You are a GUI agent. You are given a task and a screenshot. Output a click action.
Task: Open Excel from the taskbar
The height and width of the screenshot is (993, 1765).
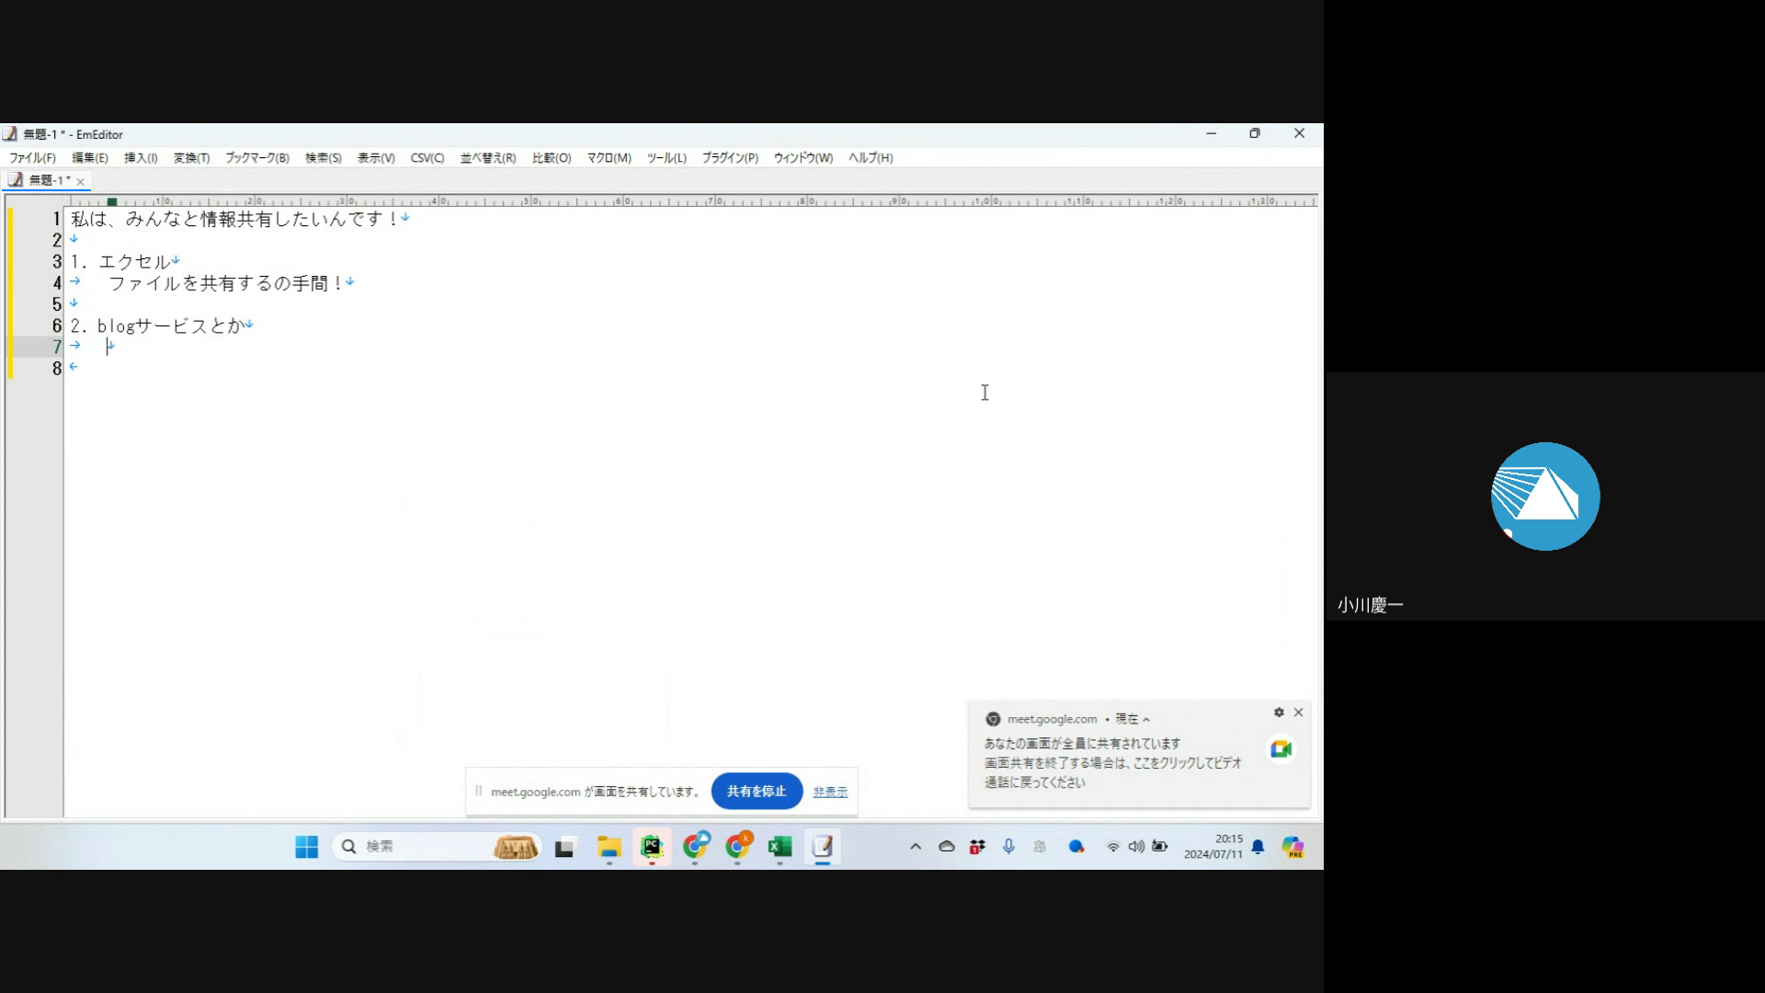pos(780,847)
